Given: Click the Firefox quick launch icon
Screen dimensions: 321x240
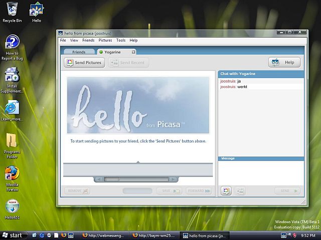Looking at the screenshot, I should pos(64,235).
